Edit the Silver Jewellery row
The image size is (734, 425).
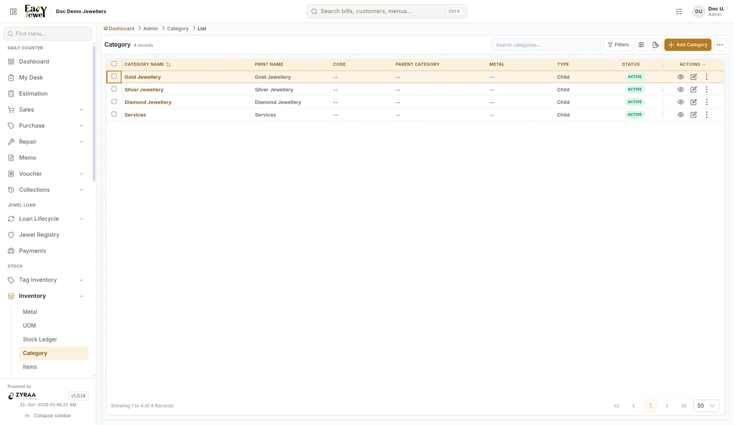pyautogui.click(x=694, y=90)
